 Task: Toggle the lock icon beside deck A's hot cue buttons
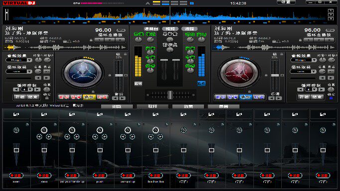(91, 40)
